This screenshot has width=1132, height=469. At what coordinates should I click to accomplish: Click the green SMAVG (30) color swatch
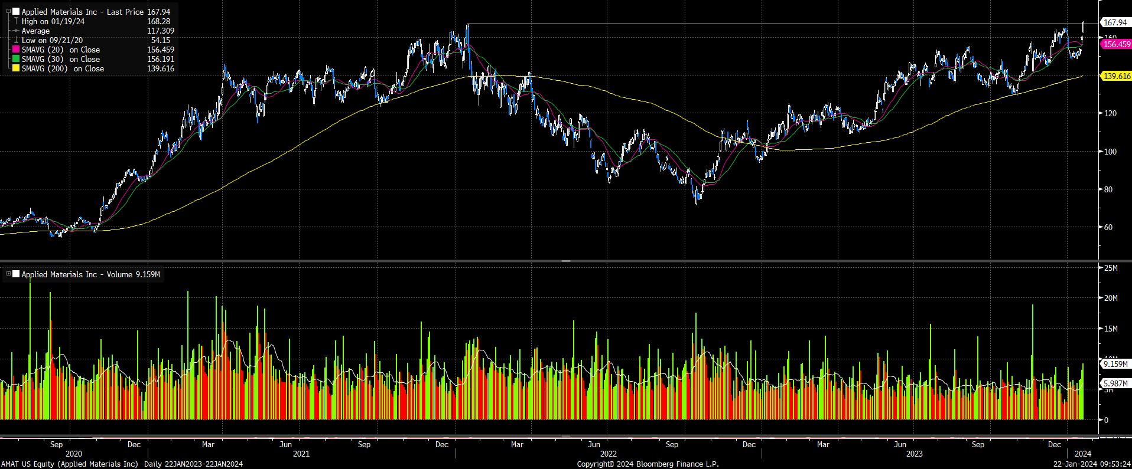16,59
